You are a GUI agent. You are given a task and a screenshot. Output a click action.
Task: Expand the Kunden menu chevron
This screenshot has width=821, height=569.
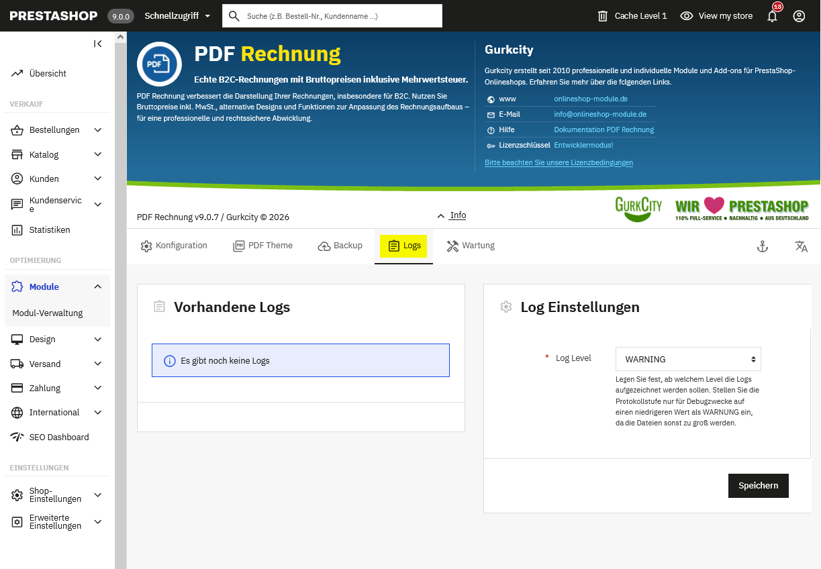point(98,179)
